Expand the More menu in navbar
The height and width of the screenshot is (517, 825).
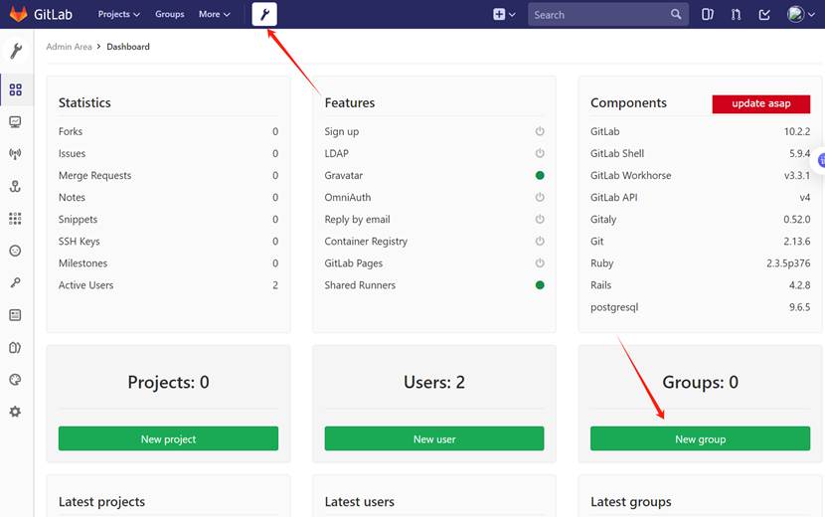click(214, 14)
